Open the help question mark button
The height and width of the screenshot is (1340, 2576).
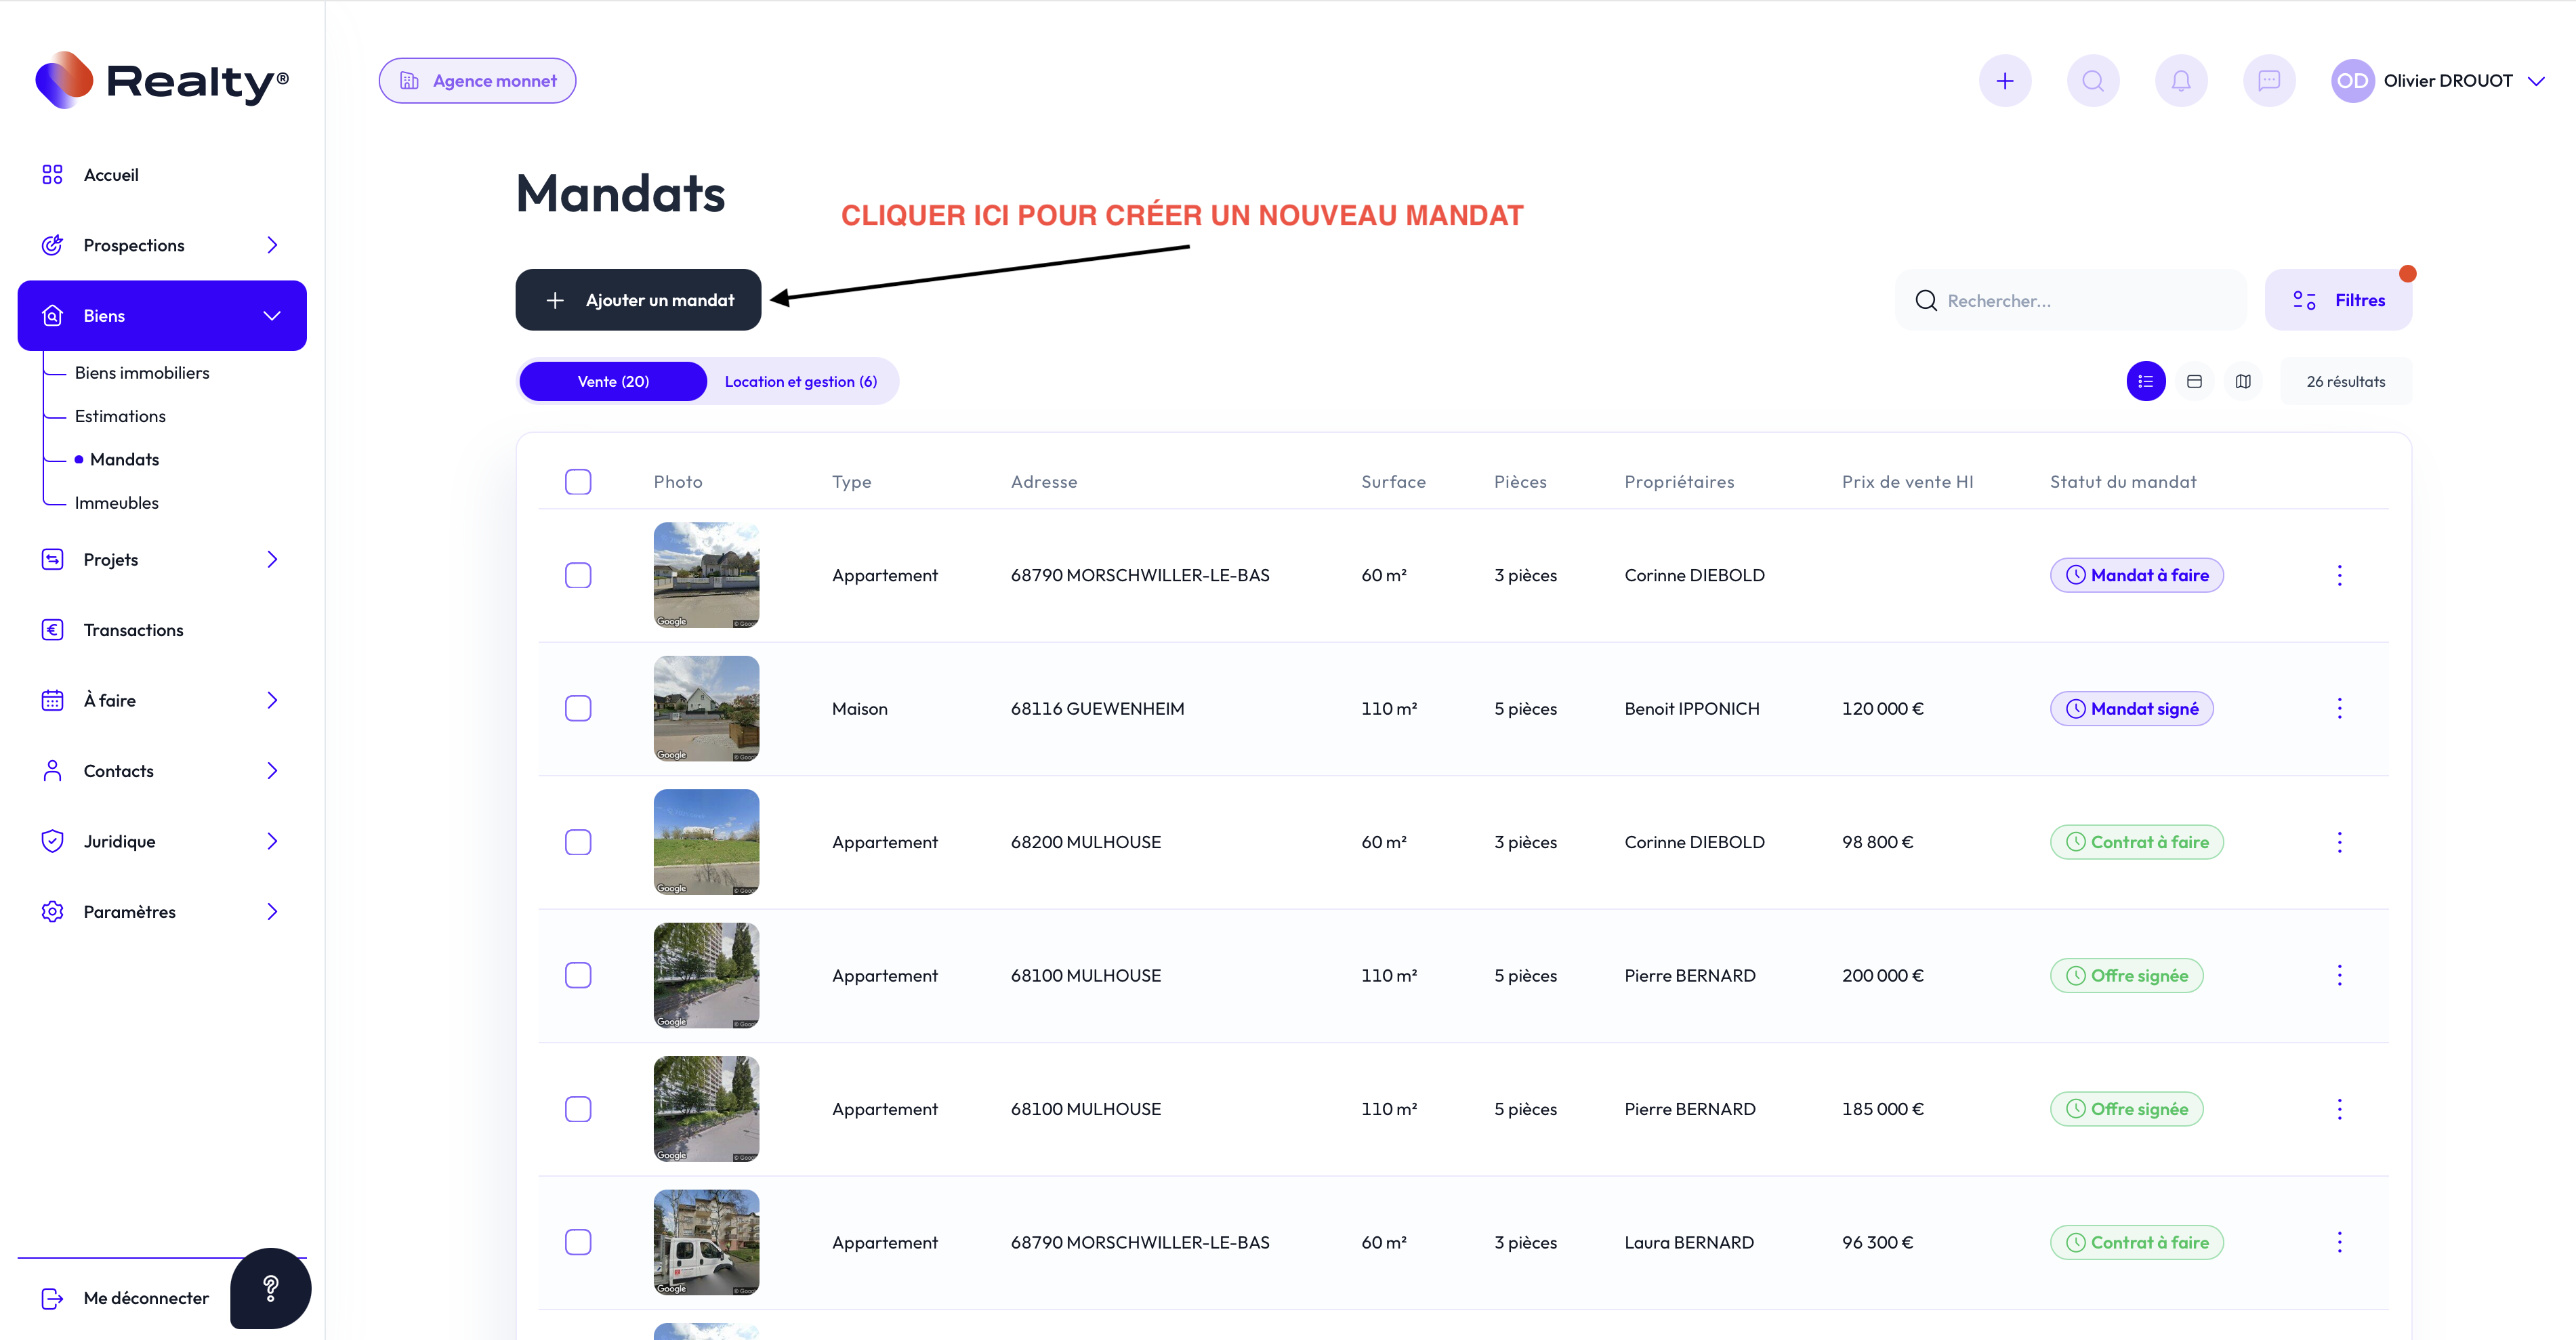[270, 1288]
